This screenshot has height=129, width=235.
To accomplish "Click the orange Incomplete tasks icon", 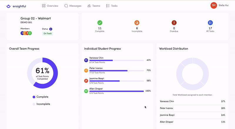I will click(137, 23).
